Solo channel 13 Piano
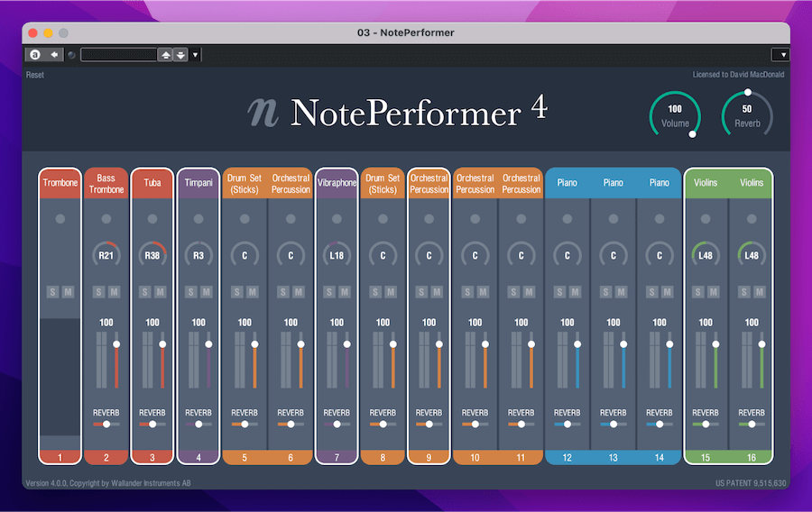Viewport: 812px width, 512px height. pyautogui.click(x=606, y=292)
